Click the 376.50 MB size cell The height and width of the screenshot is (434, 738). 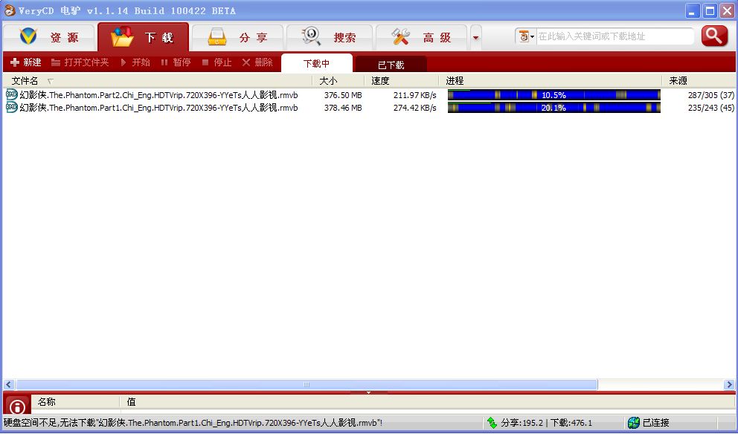tap(343, 95)
